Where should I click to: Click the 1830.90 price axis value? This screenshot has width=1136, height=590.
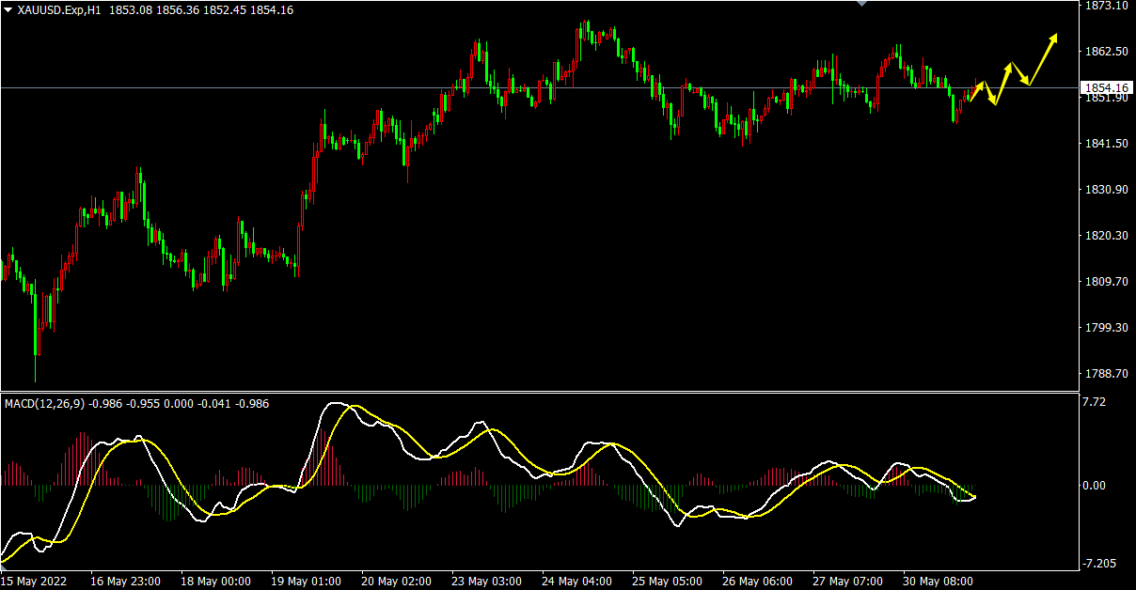coord(1105,190)
